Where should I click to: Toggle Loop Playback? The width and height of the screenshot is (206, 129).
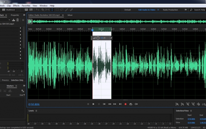(x=131, y=104)
